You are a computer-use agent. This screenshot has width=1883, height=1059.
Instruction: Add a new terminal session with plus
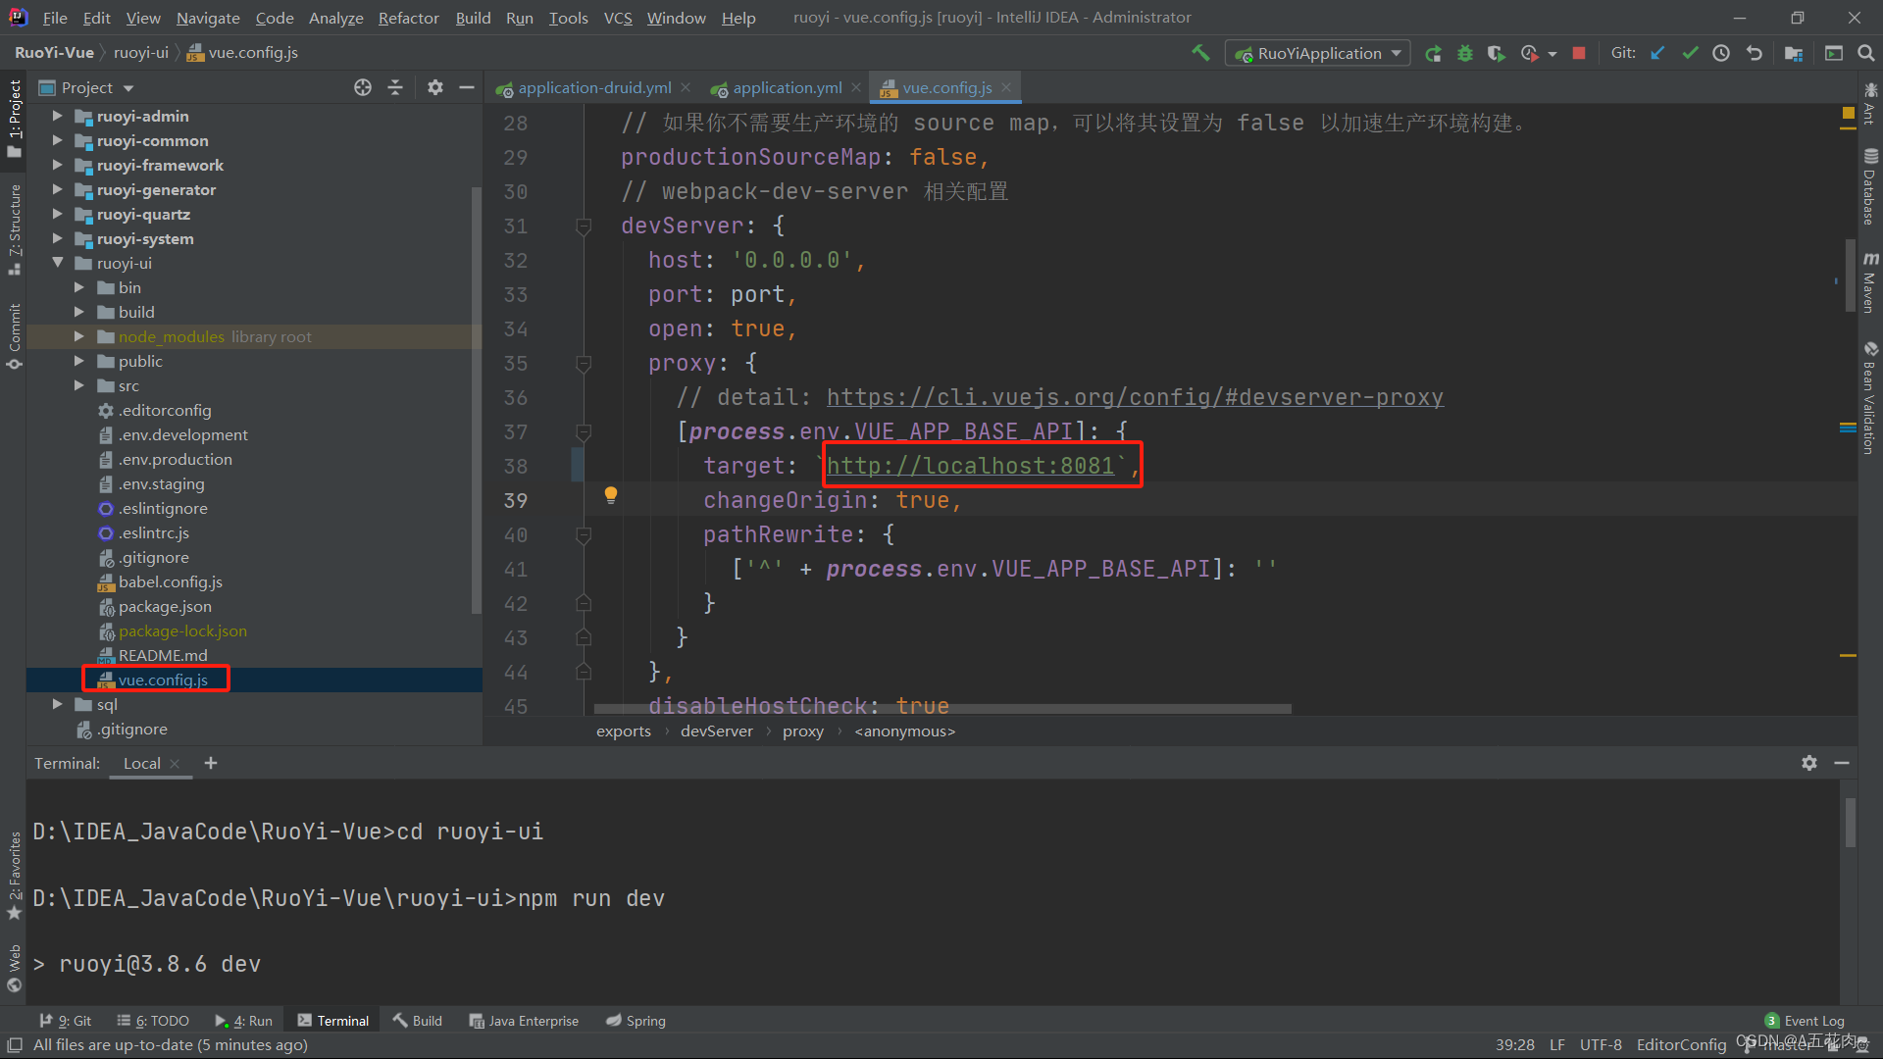pyautogui.click(x=211, y=763)
